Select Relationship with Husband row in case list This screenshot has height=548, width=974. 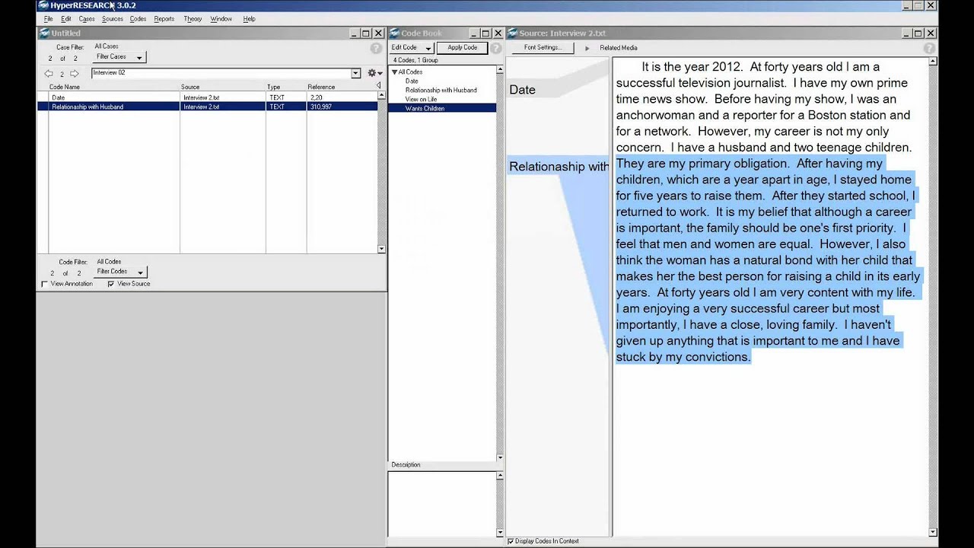coord(207,107)
